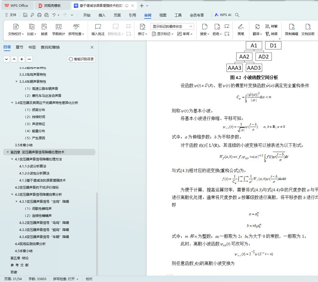The image size is (318, 282).
Task: Switch to the 章节 navigation tab
Action: tap(20, 47)
